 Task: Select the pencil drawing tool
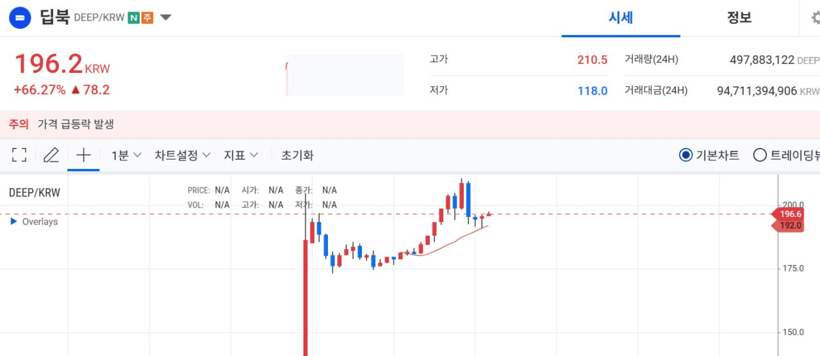pos(51,155)
